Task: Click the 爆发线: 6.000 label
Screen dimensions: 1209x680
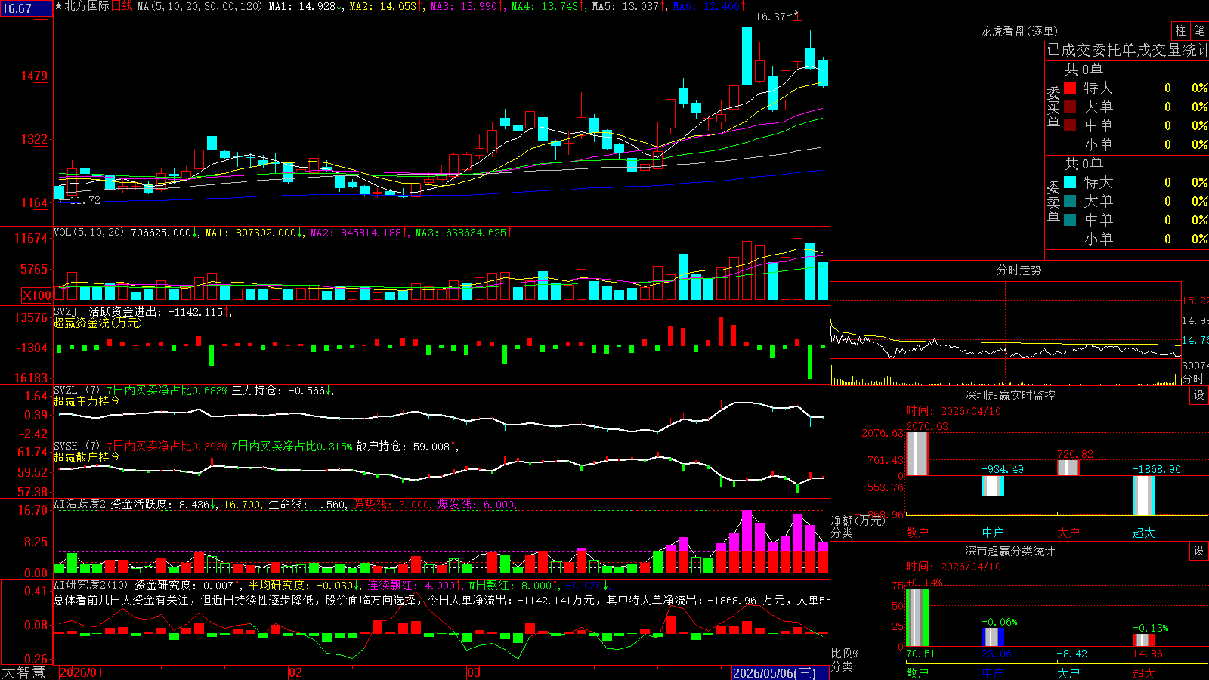Action: pos(476,504)
